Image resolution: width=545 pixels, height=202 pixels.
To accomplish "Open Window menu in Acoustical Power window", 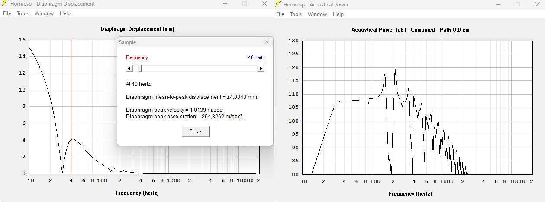I will tap(317, 14).
